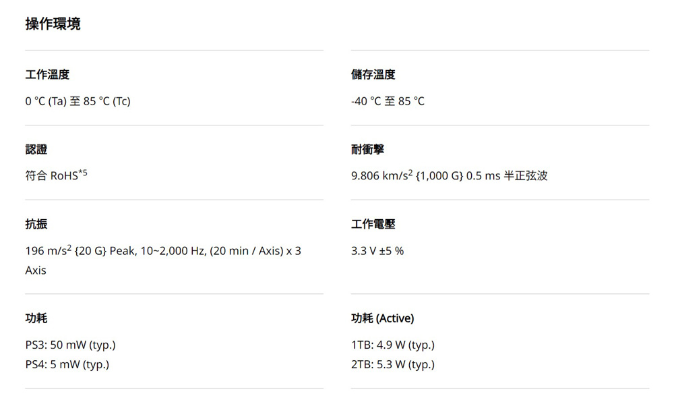Click the 功耗 label above PS3

(36, 318)
